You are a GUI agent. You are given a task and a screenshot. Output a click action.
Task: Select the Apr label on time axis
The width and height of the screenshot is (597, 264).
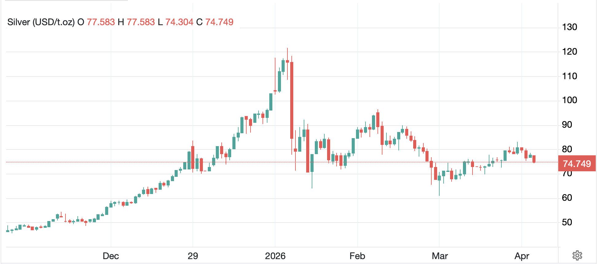tap(522, 256)
